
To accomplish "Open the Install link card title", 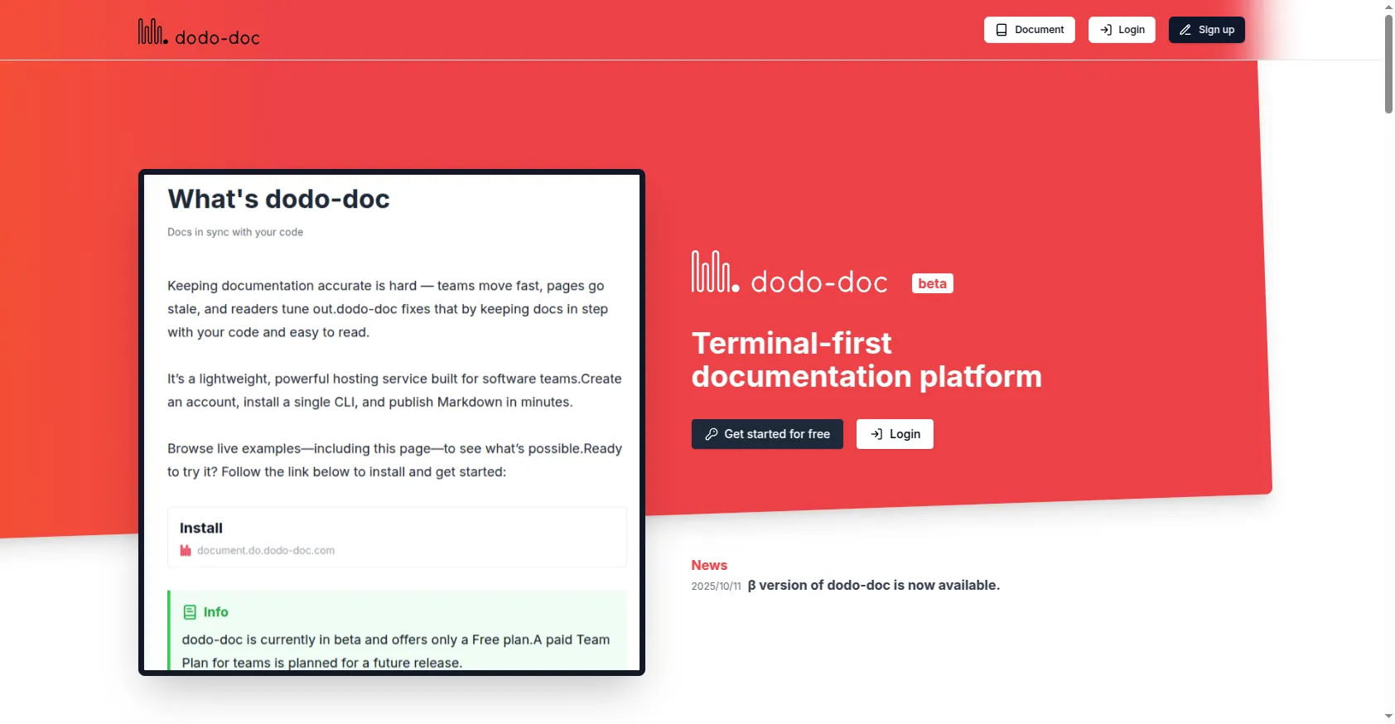I will [201, 528].
